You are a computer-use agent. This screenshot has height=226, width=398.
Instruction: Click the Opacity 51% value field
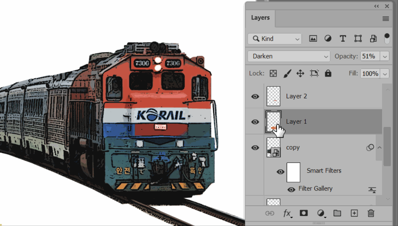point(370,56)
